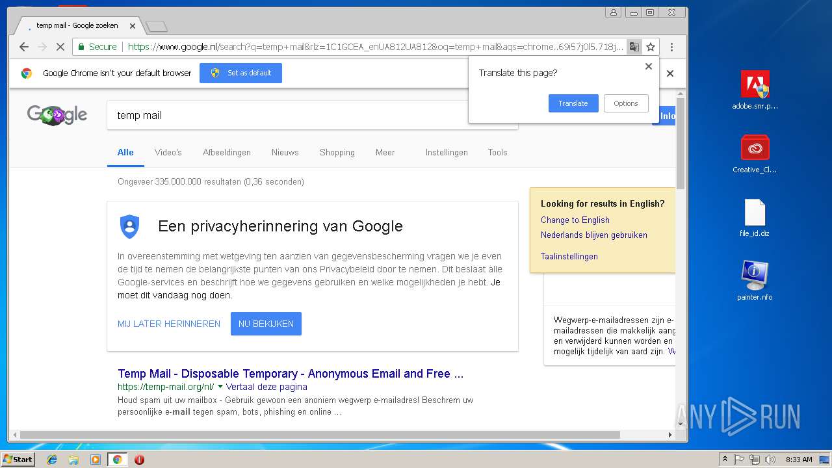The height and width of the screenshot is (468, 832).
Task: Open Internet Explorer from the taskbar
Action: (x=52, y=460)
